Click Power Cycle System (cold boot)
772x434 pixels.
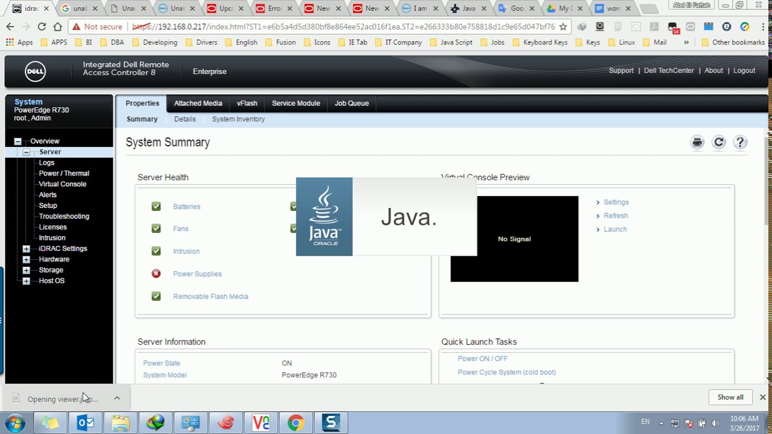pyautogui.click(x=507, y=373)
